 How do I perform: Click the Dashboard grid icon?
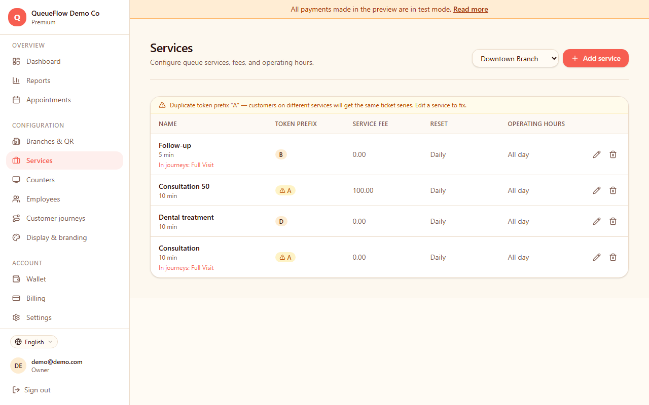coord(16,61)
